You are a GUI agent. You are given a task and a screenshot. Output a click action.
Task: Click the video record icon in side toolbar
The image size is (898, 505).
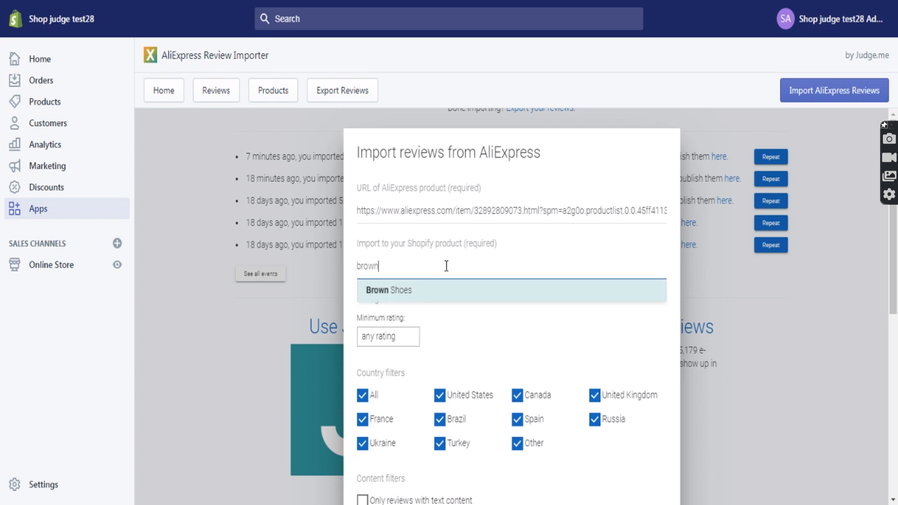(x=889, y=158)
